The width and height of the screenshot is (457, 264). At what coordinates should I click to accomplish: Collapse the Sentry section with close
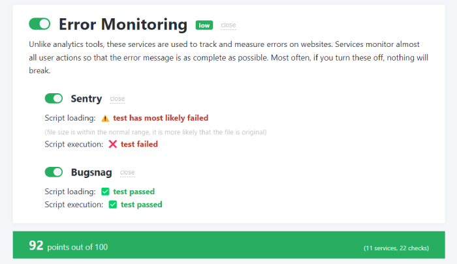click(x=117, y=99)
